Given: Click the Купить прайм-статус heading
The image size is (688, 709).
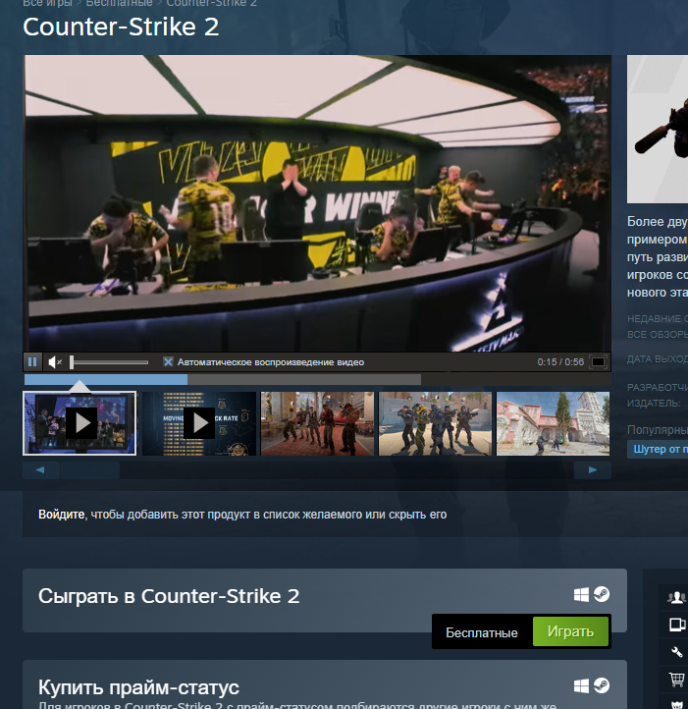Looking at the screenshot, I should point(138,687).
